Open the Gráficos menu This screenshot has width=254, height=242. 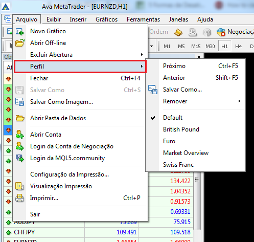[107, 19]
